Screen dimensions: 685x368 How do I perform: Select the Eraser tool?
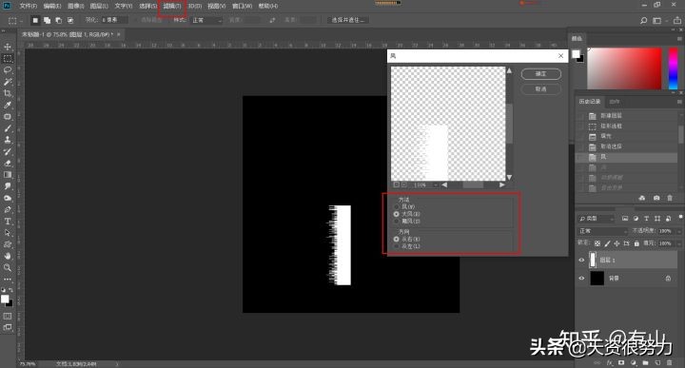pos(8,164)
